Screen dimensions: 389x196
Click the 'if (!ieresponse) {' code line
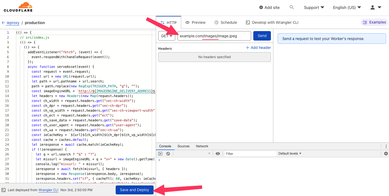click(49, 150)
